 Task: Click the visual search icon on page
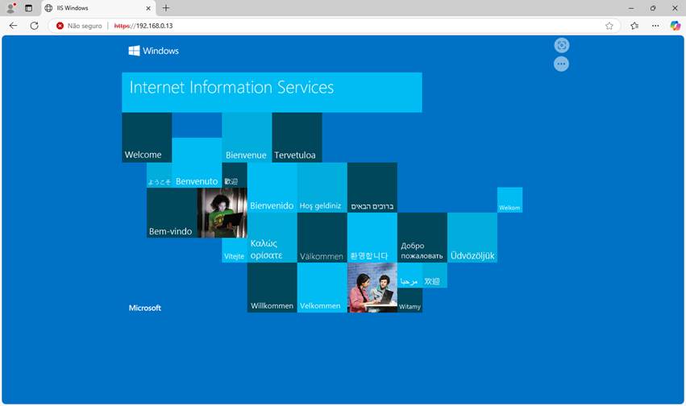click(x=561, y=45)
